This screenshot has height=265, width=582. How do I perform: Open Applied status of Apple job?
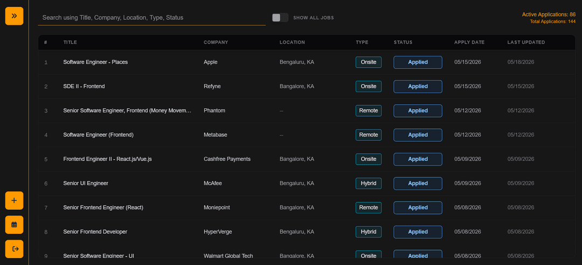418,62
